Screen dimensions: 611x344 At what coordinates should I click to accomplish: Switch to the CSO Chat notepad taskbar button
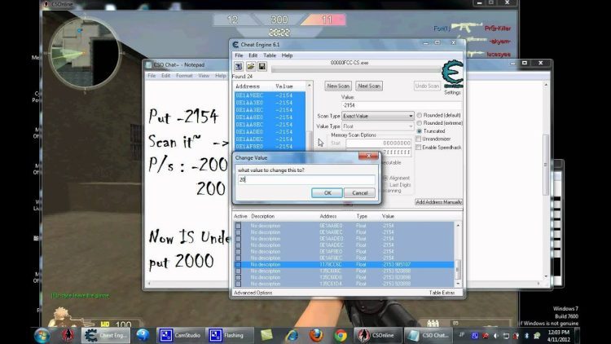coord(428,335)
